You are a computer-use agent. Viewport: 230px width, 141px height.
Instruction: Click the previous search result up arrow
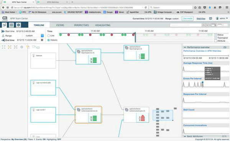click(204, 25)
